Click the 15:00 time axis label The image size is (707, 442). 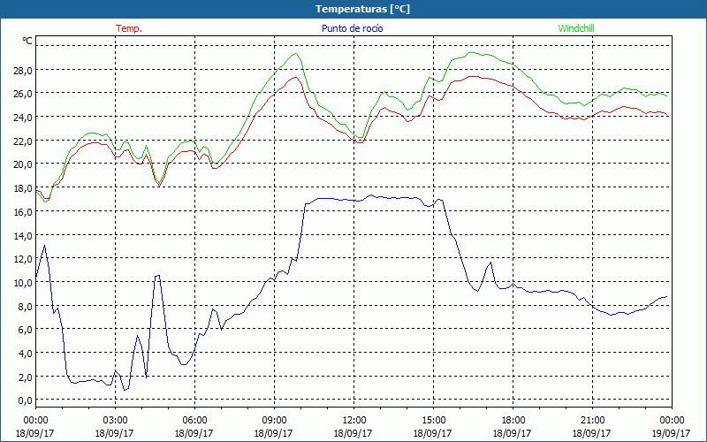[x=433, y=421]
